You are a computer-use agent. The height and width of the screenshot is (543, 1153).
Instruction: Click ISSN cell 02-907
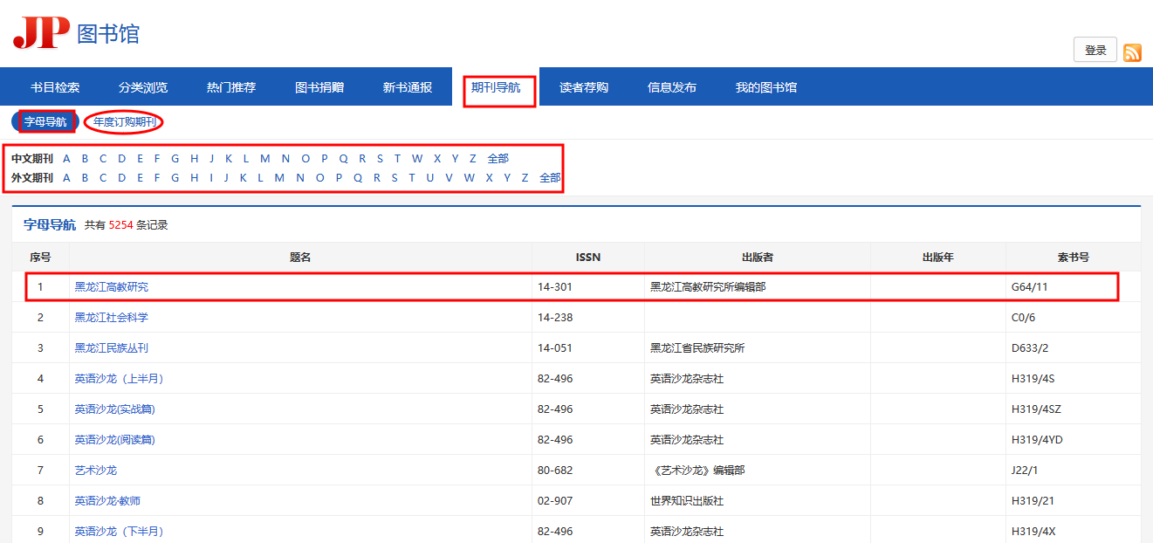pyautogui.click(x=555, y=501)
